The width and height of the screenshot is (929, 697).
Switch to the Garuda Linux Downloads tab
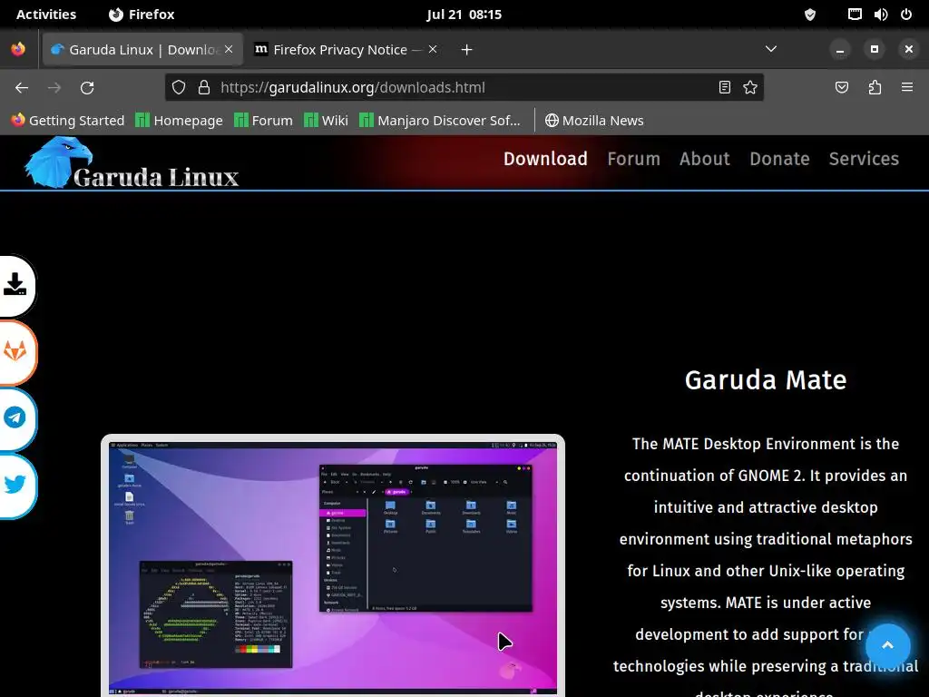(142, 50)
